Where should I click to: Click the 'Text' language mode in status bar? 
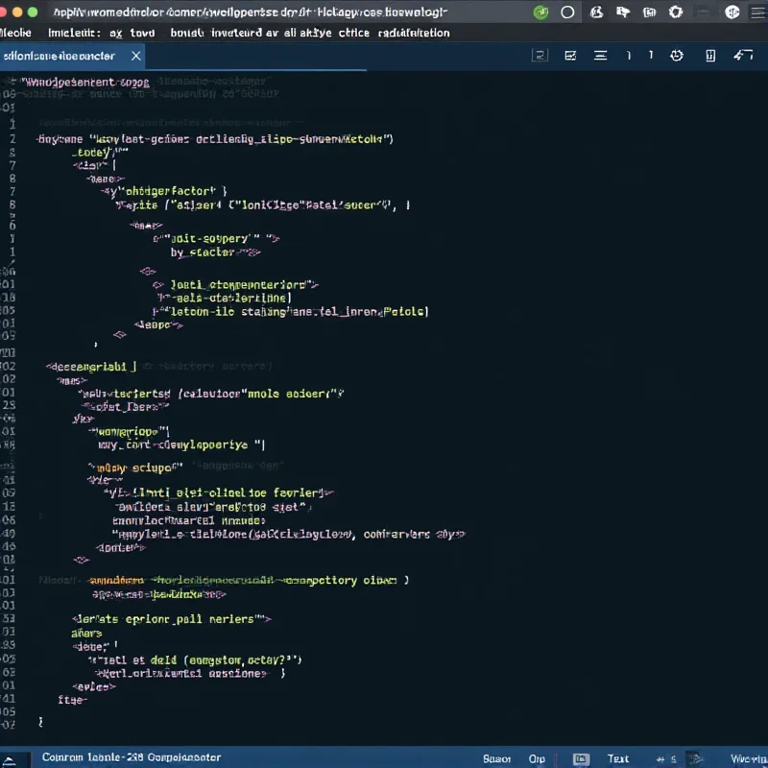pos(618,758)
